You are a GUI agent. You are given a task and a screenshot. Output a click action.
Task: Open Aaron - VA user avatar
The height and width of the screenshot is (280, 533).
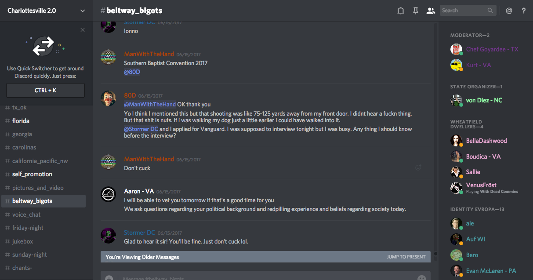[108, 194]
